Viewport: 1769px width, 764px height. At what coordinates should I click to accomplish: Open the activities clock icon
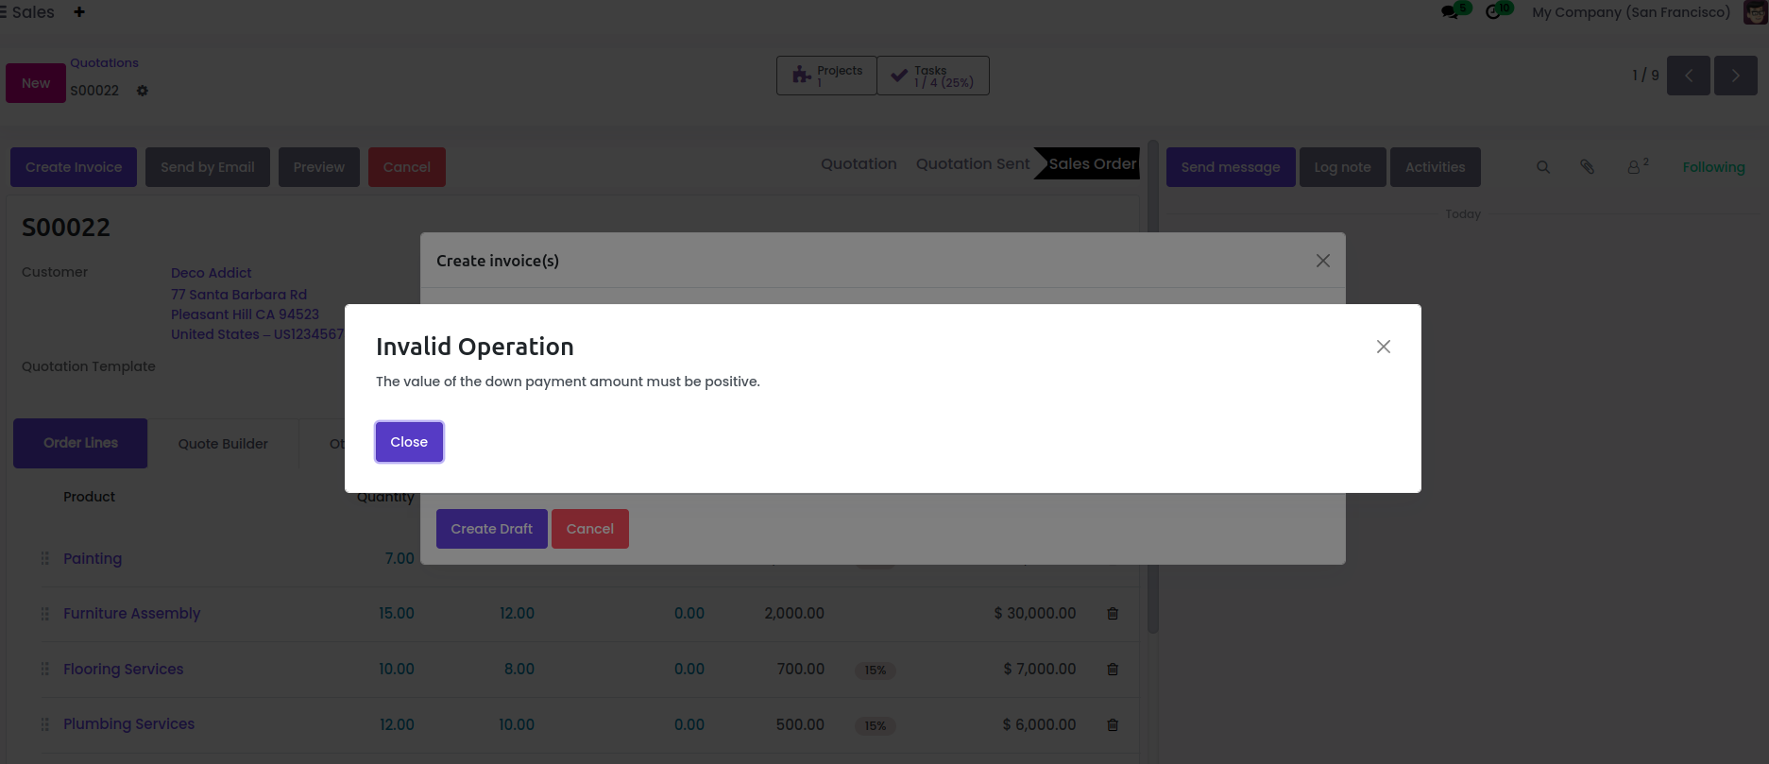[1493, 12]
